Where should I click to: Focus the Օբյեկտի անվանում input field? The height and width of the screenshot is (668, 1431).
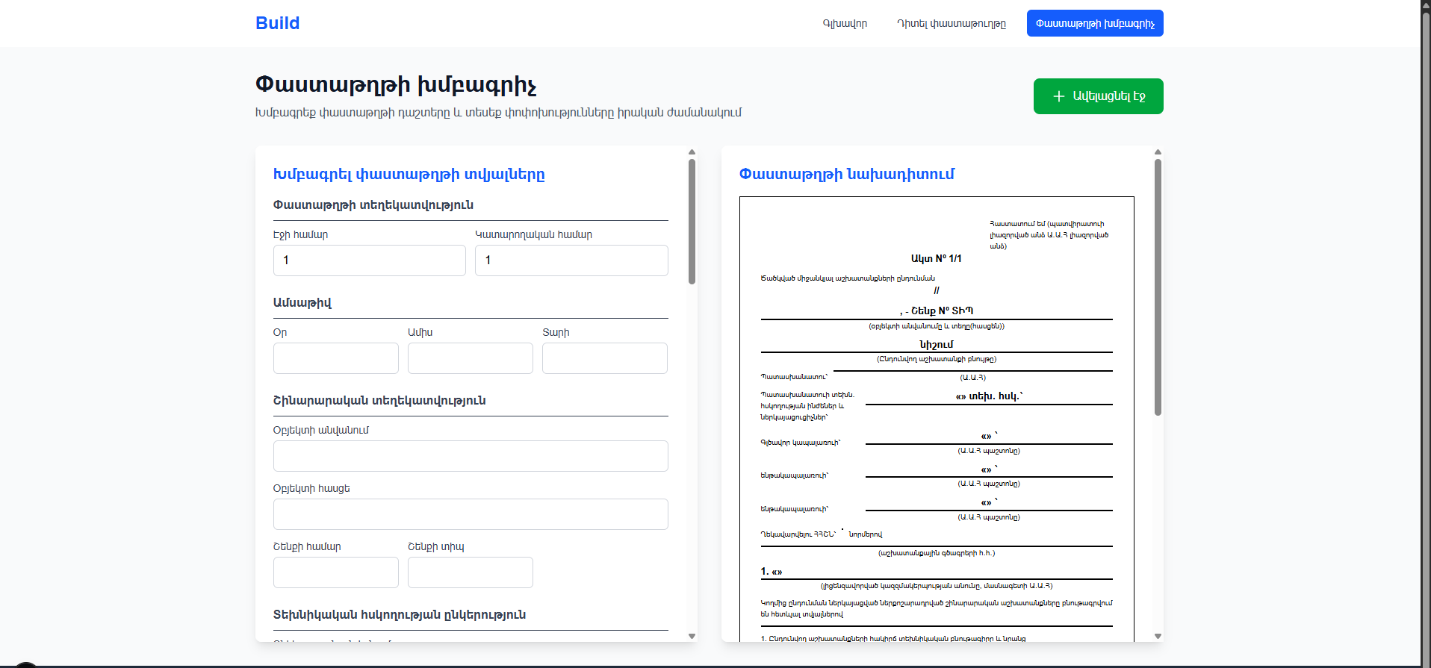point(471,456)
